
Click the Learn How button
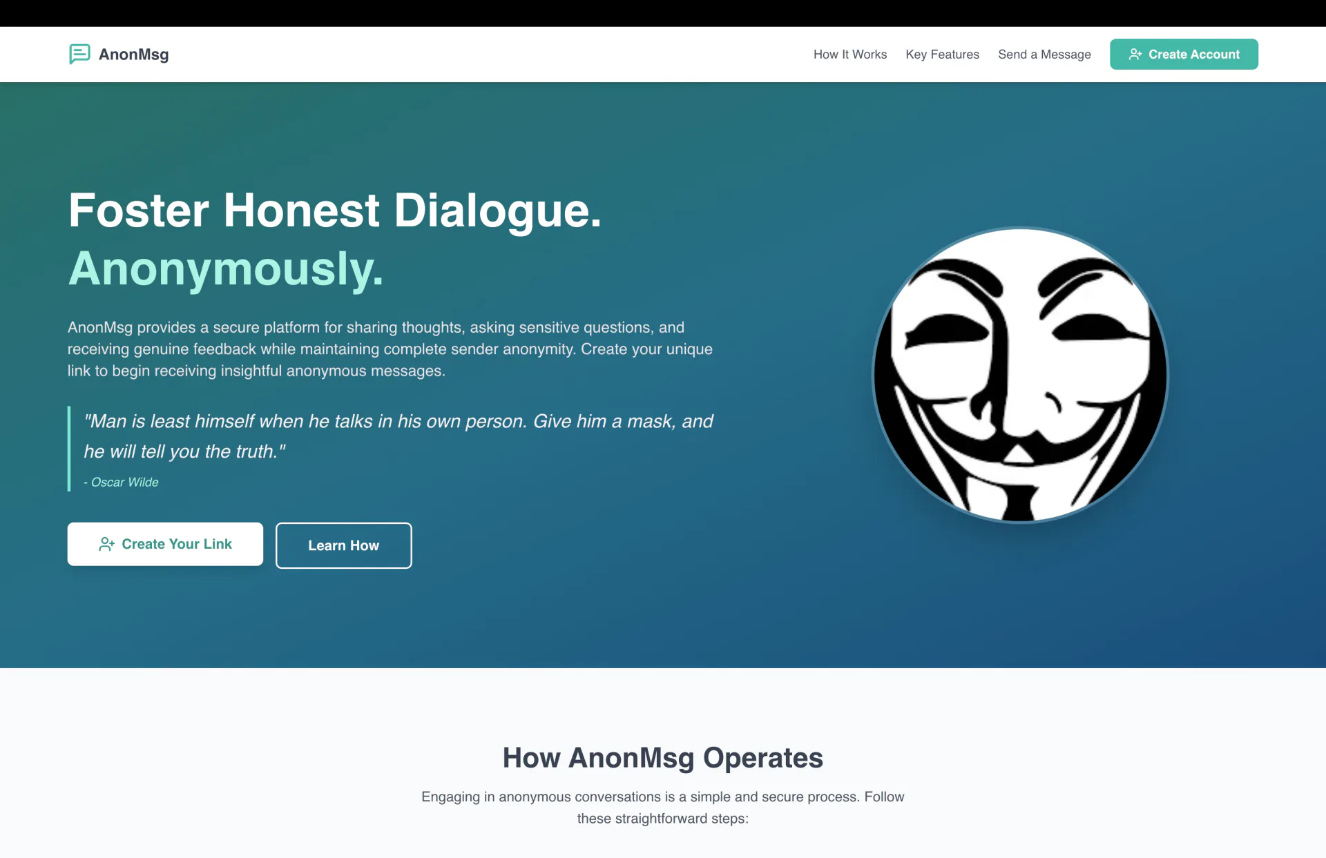pos(343,545)
